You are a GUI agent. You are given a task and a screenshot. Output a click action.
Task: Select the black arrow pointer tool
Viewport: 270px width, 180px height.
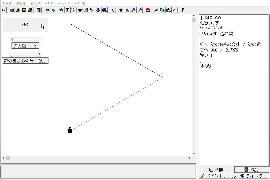pyautogui.click(x=113, y=10)
